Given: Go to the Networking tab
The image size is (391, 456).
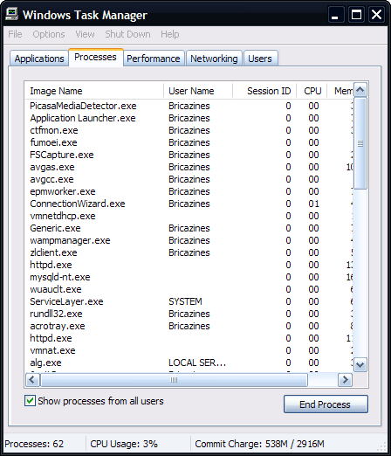Looking at the screenshot, I should tap(214, 59).
